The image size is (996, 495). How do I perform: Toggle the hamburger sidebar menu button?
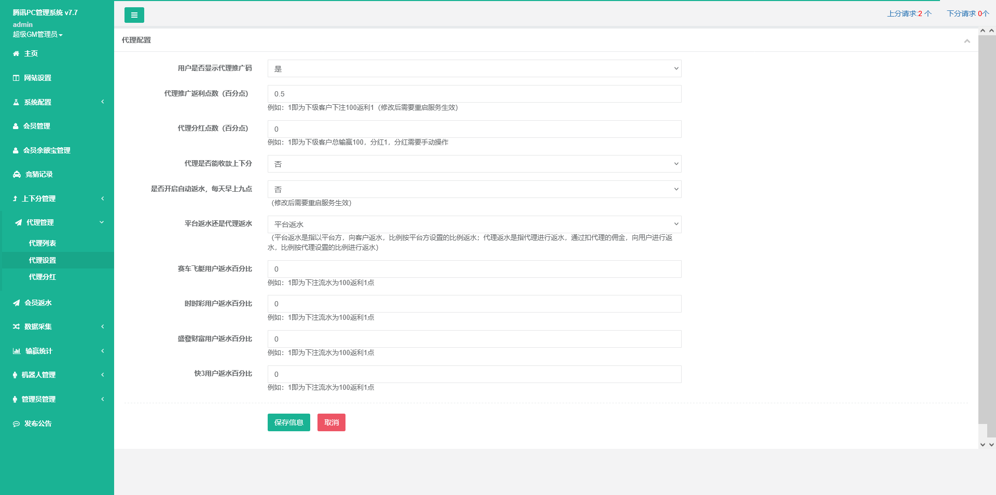pos(134,15)
